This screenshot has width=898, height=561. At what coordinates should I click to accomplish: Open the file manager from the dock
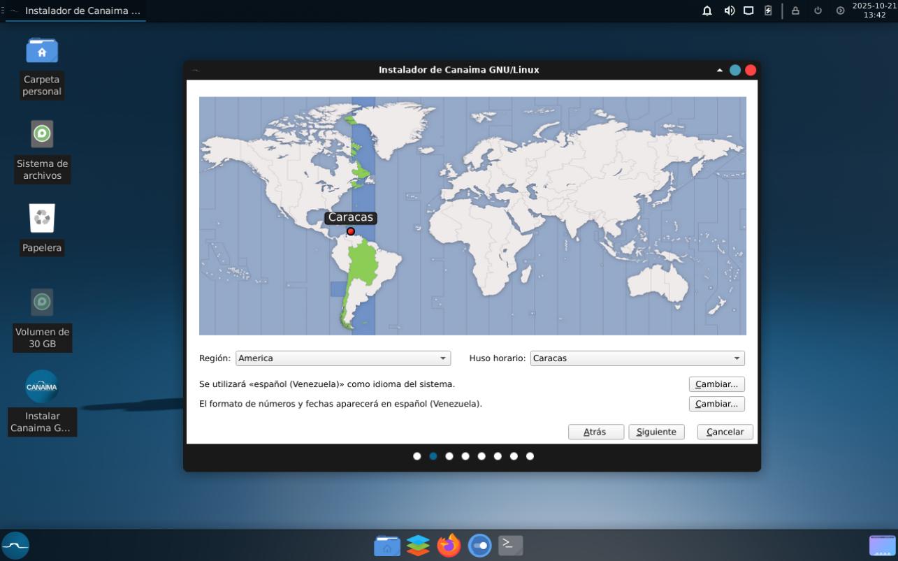click(387, 545)
